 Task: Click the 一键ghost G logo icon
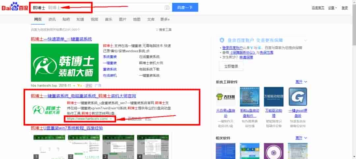click(298, 97)
